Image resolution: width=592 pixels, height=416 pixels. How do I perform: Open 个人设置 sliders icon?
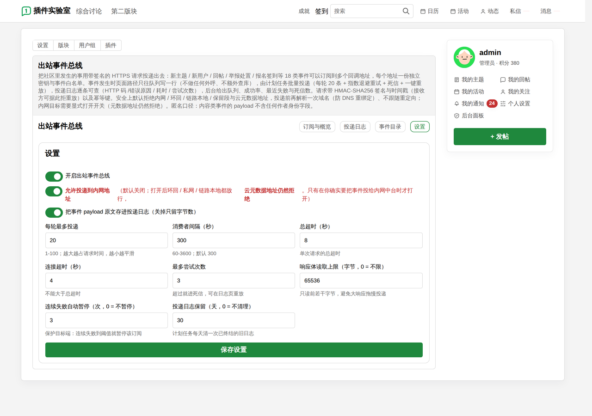(x=503, y=104)
